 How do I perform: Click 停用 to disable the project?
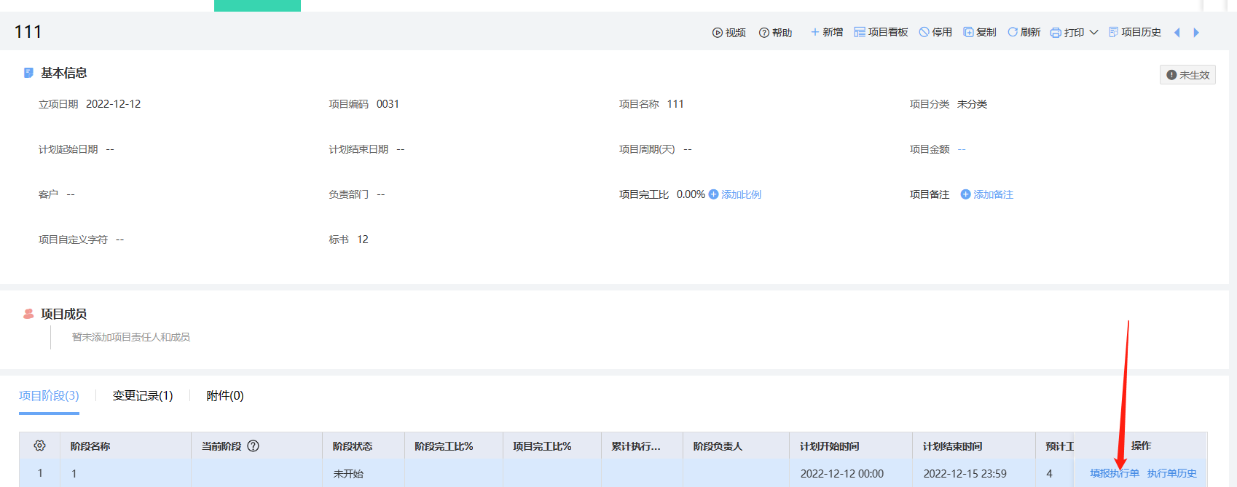tap(935, 32)
